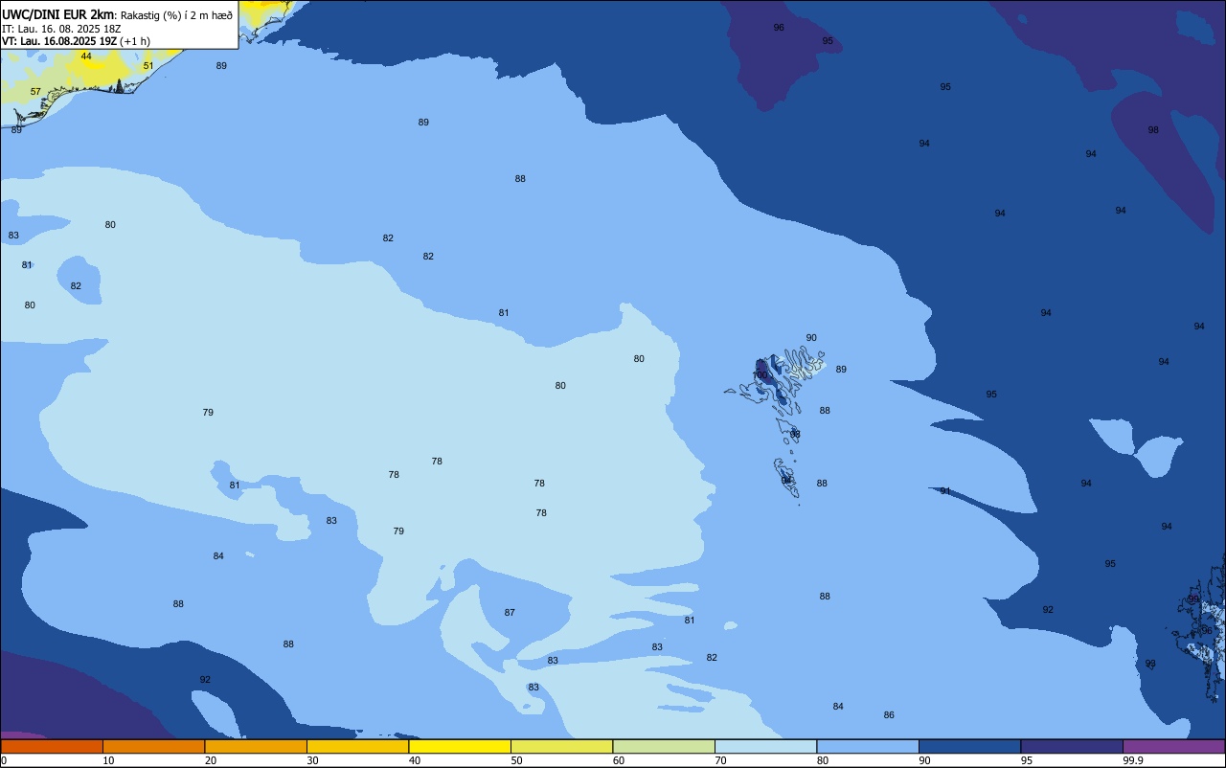Click the 20–30 amber legend swatch
Viewport: 1226px width, 768px height.
(256, 746)
